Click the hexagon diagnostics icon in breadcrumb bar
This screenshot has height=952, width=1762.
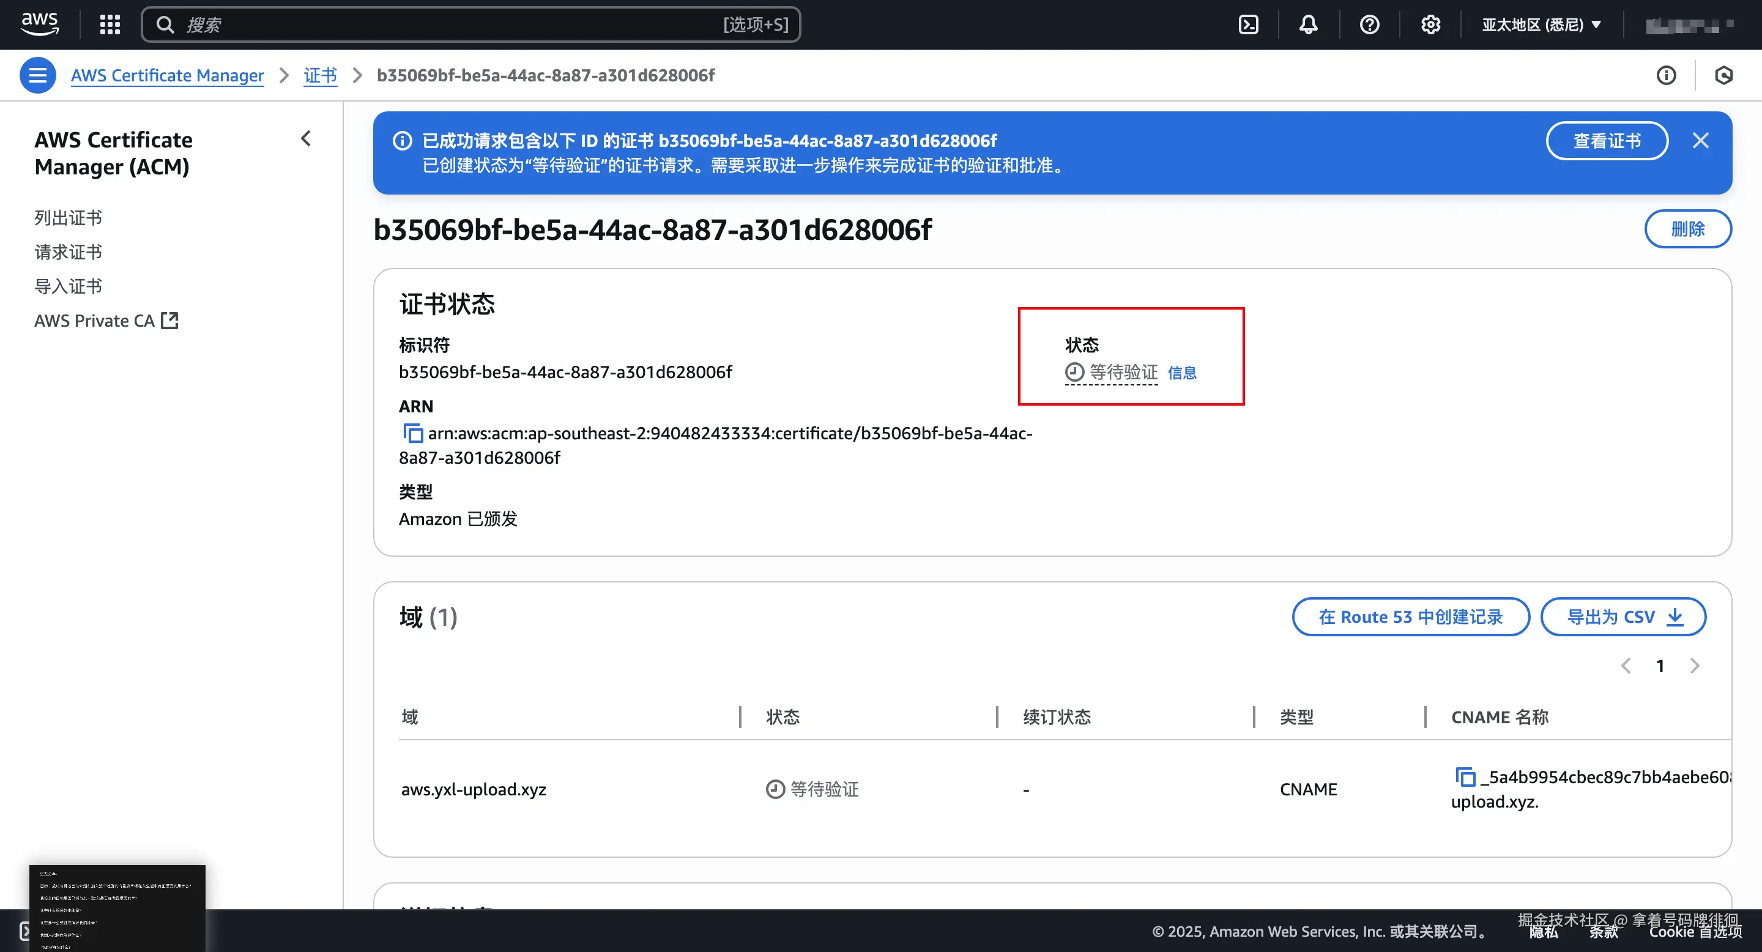[x=1723, y=75]
